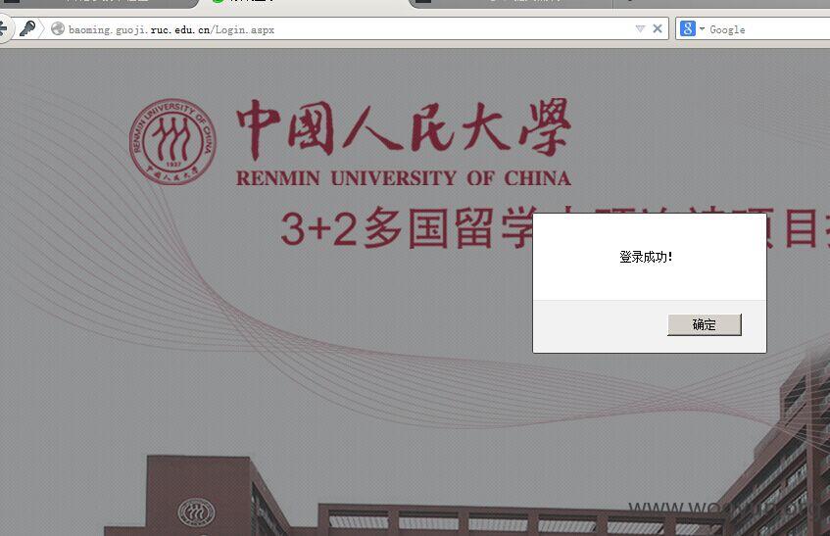Viewport: 830px width, 536px height.
Task: Click the Google search engine icon
Action: coord(688,28)
